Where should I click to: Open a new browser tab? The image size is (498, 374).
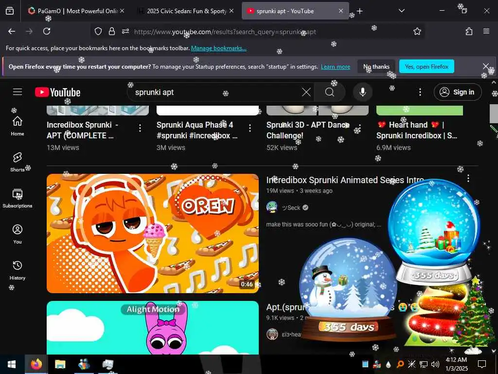point(359,11)
